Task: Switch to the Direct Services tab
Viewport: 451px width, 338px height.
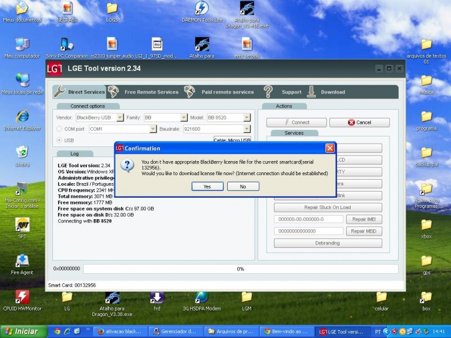Action: coord(80,92)
